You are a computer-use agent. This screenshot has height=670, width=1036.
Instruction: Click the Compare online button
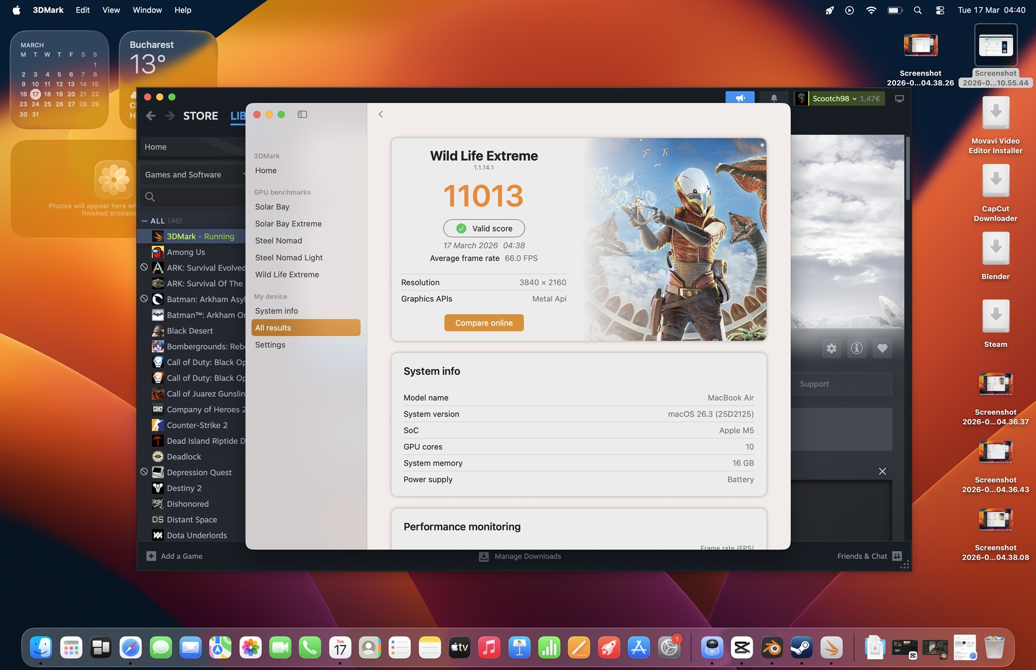(484, 323)
